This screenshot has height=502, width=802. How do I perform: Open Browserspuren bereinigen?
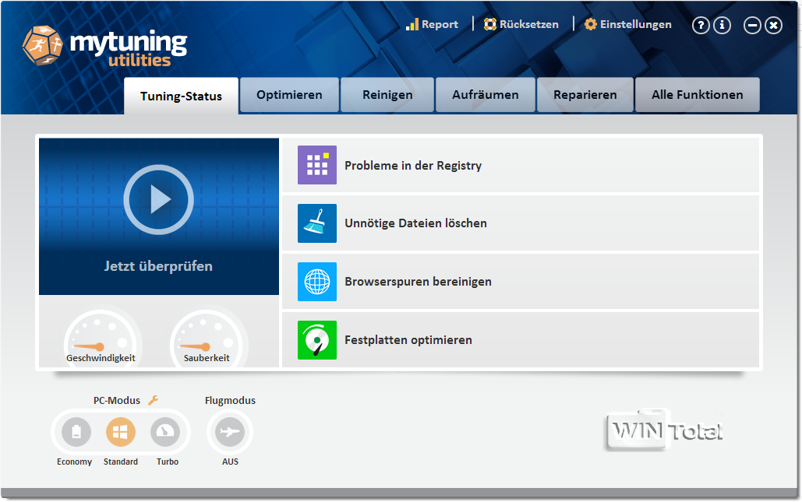[520, 282]
